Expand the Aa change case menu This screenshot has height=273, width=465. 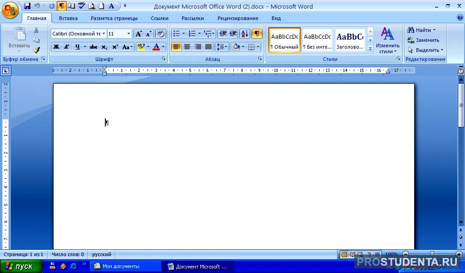(128, 47)
